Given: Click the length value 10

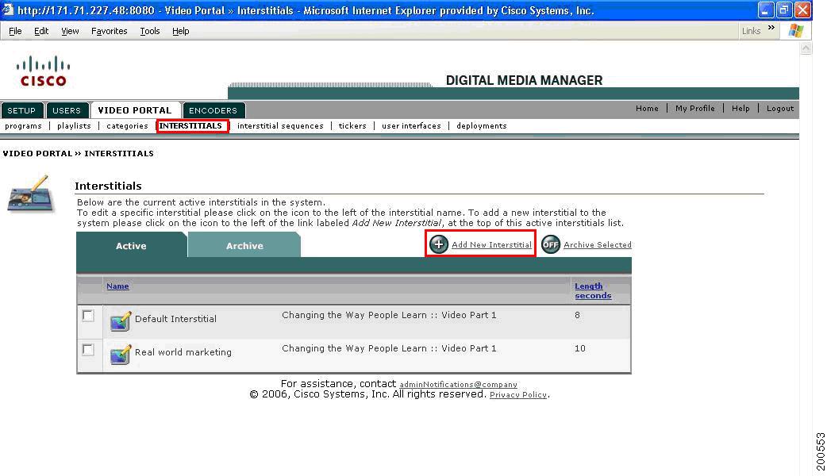Looking at the screenshot, I should point(579,348).
